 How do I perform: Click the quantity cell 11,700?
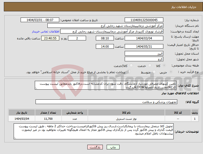pos(48,119)
